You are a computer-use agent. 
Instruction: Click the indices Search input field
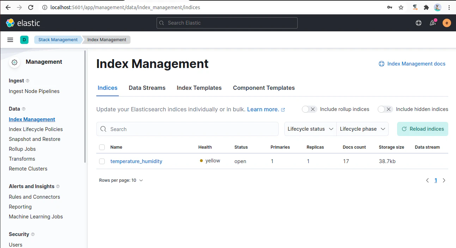[187, 129]
